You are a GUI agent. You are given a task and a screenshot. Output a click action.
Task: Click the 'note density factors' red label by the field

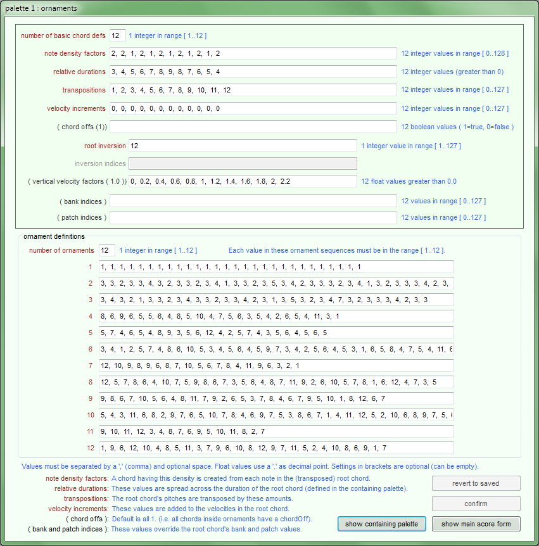pyautogui.click(x=75, y=53)
